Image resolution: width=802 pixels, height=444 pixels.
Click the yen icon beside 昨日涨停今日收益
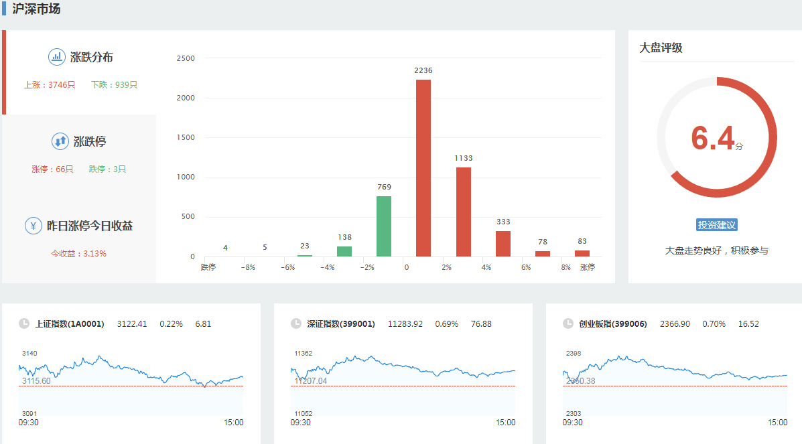pyautogui.click(x=34, y=226)
